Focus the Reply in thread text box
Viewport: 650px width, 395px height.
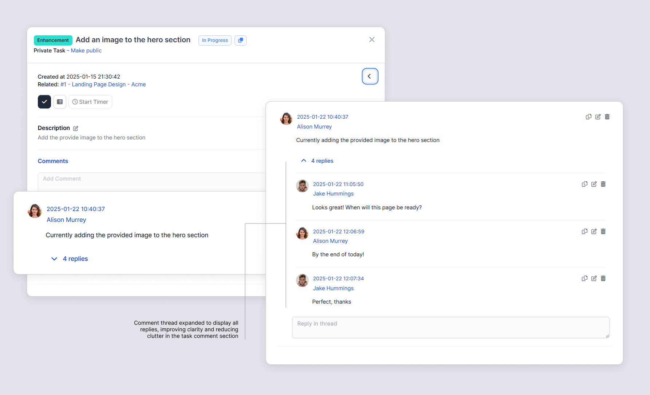pyautogui.click(x=451, y=328)
